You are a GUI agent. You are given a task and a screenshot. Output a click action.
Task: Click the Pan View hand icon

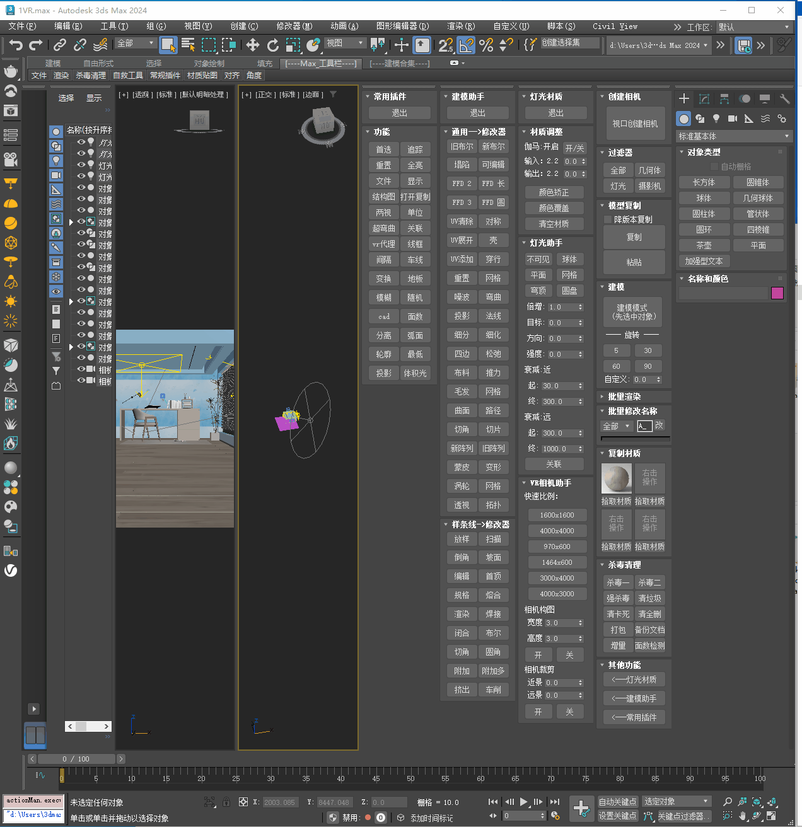(743, 816)
